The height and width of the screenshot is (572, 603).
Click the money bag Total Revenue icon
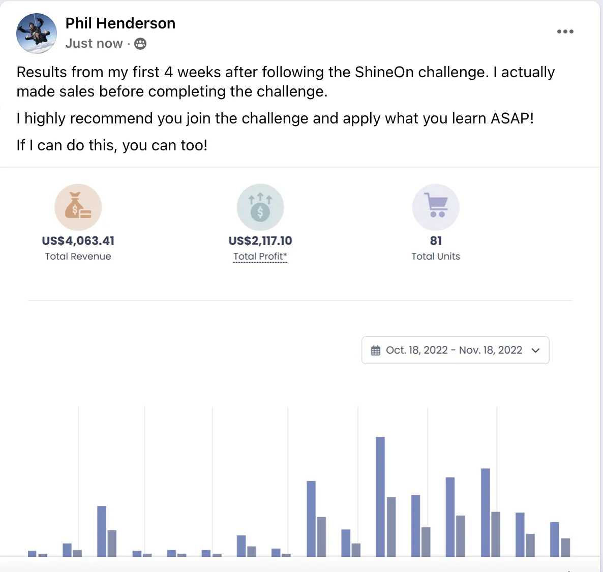coord(78,207)
